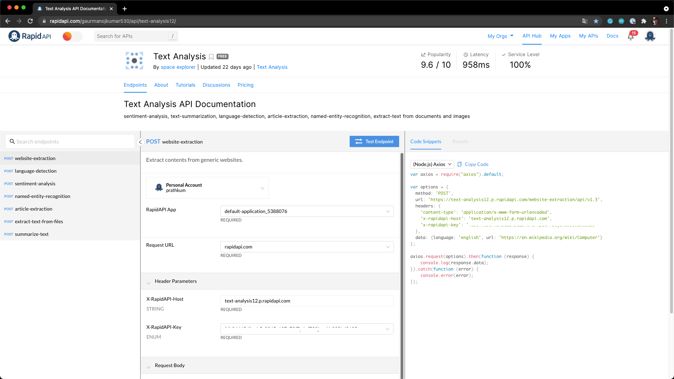Open the space explorer author link

(178, 67)
